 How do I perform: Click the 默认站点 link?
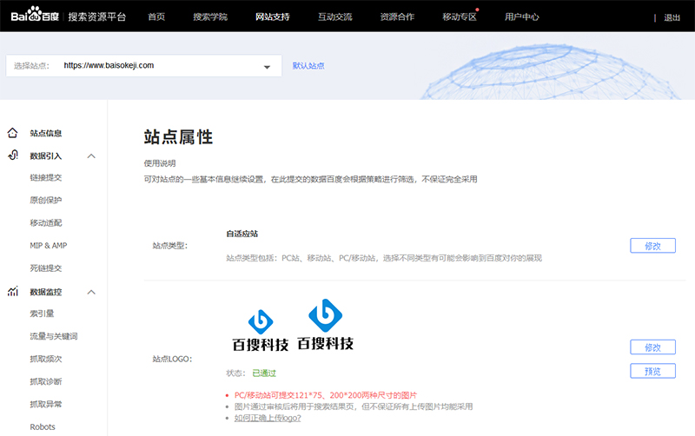point(308,66)
